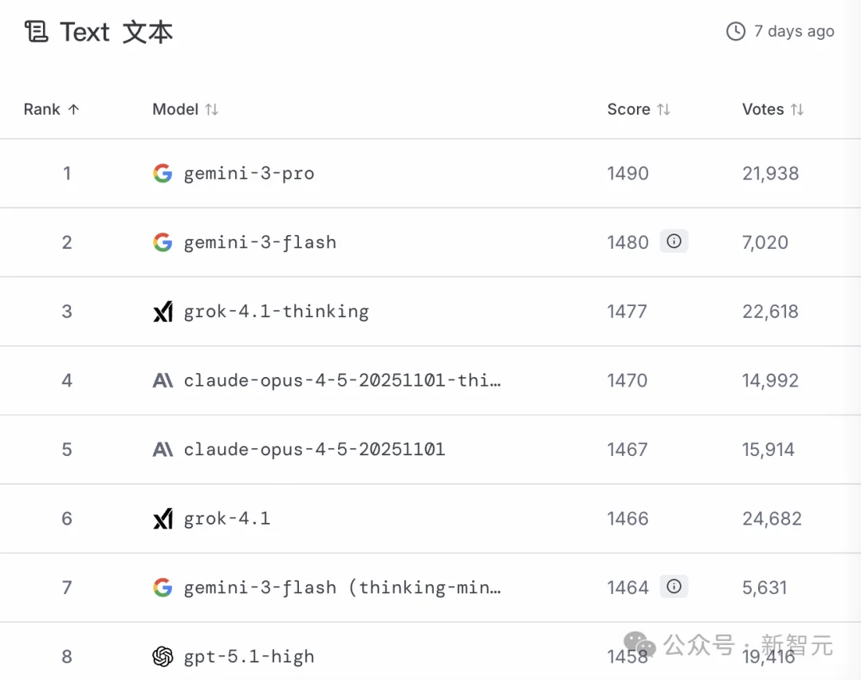Click the xAI logo next to grok-4.1-thinking

point(163,311)
